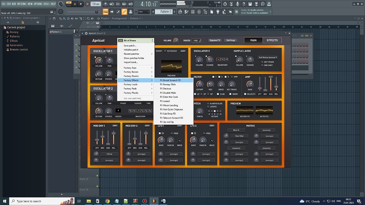Toggle the Oscillator 1 Retrigger checkbox
365x205 pixels.
pyautogui.click(x=165, y=51)
